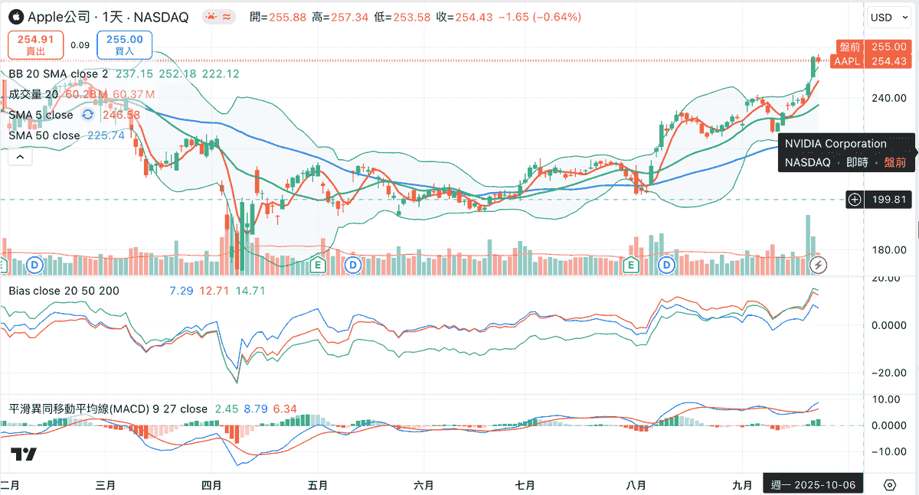This screenshot has height=495, width=919.
Task: Click the 199.81 crosshair price label
Action: [x=890, y=200]
